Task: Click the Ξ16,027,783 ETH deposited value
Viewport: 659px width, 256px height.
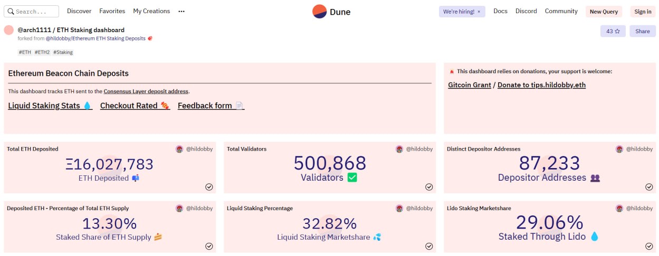Action: point(110,164)
